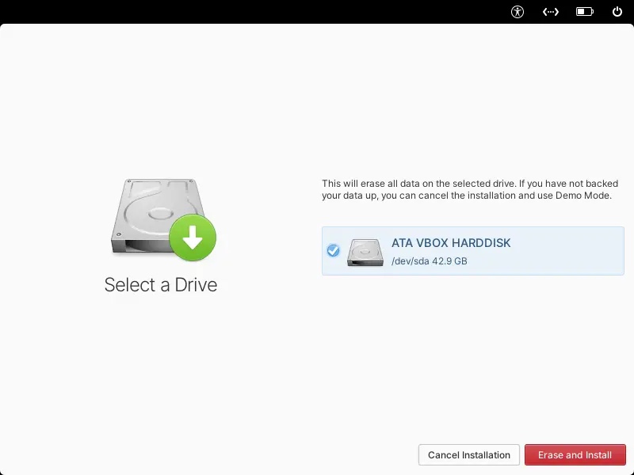The image size is (634, 475).
Task: Toggle the checkmark on ATA VBOX HARDDISK
Action: (333, 251)
